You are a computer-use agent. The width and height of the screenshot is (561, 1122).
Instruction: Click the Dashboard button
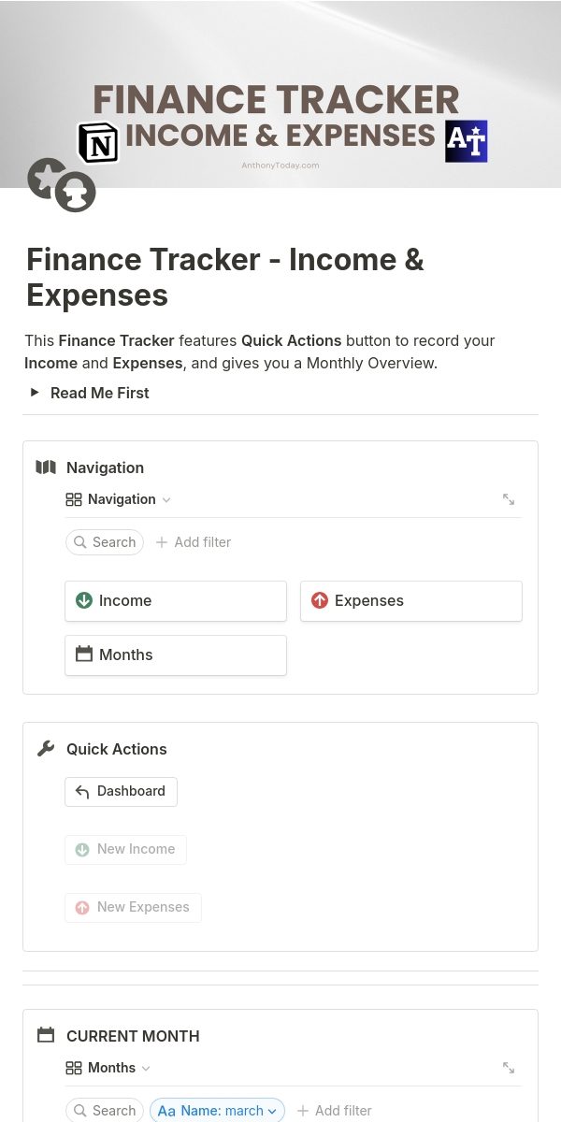pyautogui.click(x=121, y=791)
